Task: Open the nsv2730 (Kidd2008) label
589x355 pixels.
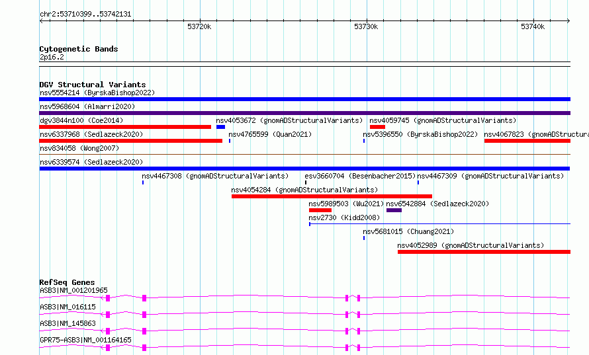Action: tap(344, 217)
